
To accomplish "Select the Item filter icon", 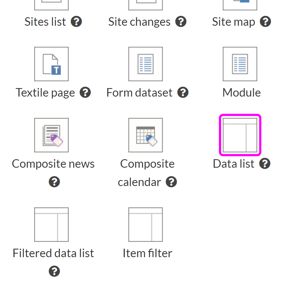I will (x=146, y=225).
